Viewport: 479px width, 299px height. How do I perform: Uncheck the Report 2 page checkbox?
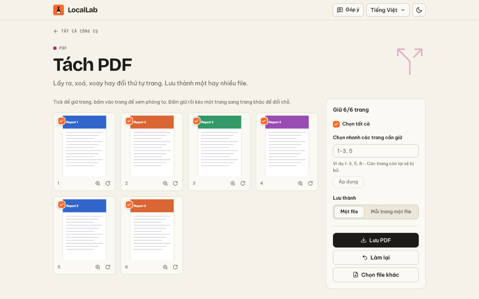[x=129, y=121]
